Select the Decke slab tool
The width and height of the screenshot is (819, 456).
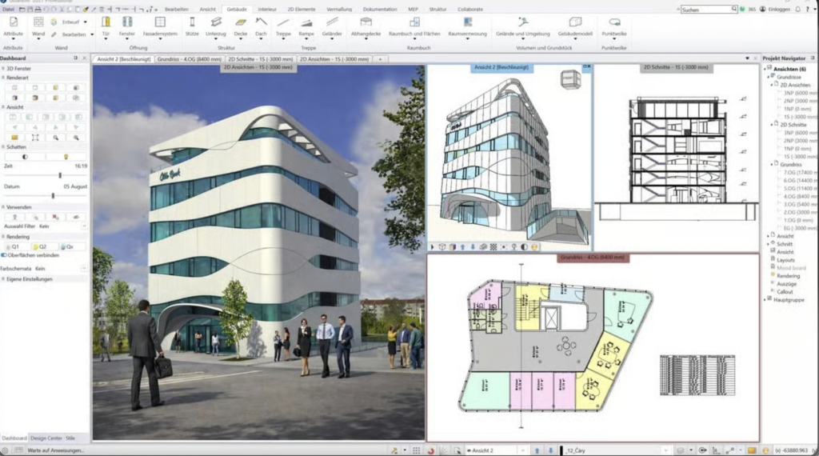[240, 22]
